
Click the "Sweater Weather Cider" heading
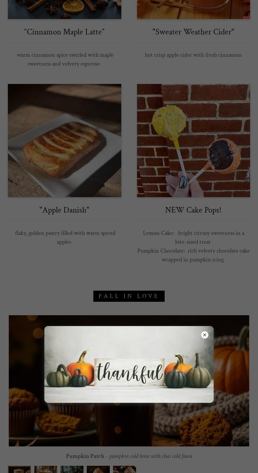coord(193,32)
